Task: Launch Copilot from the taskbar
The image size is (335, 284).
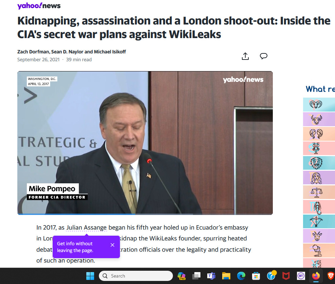Action: [x=182, y=276]
